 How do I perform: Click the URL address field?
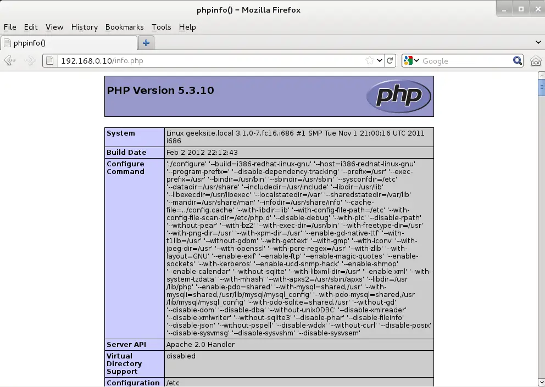coord(210,61)
